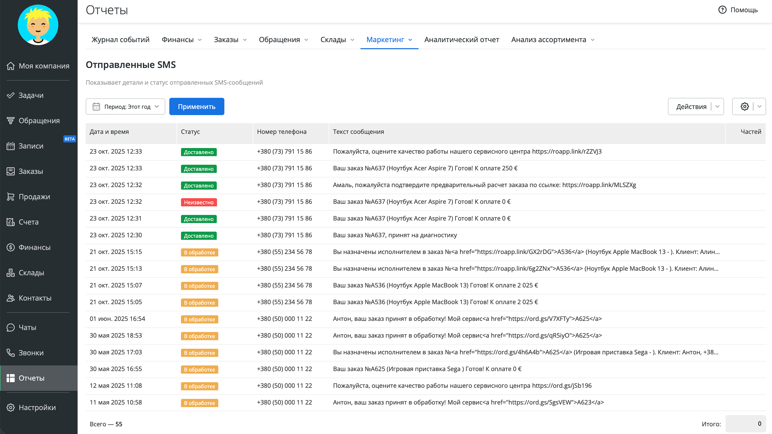Open the Invoices sidebar icon

(11, 222)
